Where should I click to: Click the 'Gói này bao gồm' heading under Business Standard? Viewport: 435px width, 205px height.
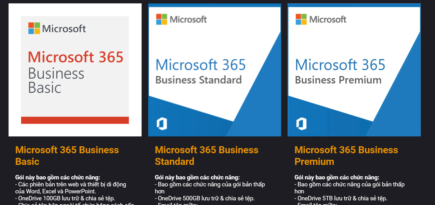197,177
